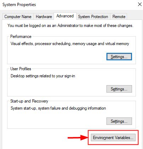
Task: Click the System Properties title text
Action: (x=19, y=5)
